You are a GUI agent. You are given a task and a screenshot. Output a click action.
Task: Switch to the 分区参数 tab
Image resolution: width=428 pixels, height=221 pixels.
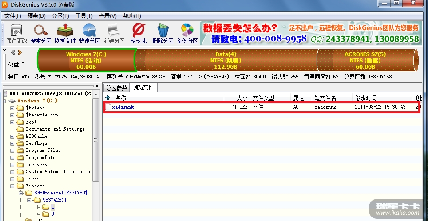click(x=117, y=88)
